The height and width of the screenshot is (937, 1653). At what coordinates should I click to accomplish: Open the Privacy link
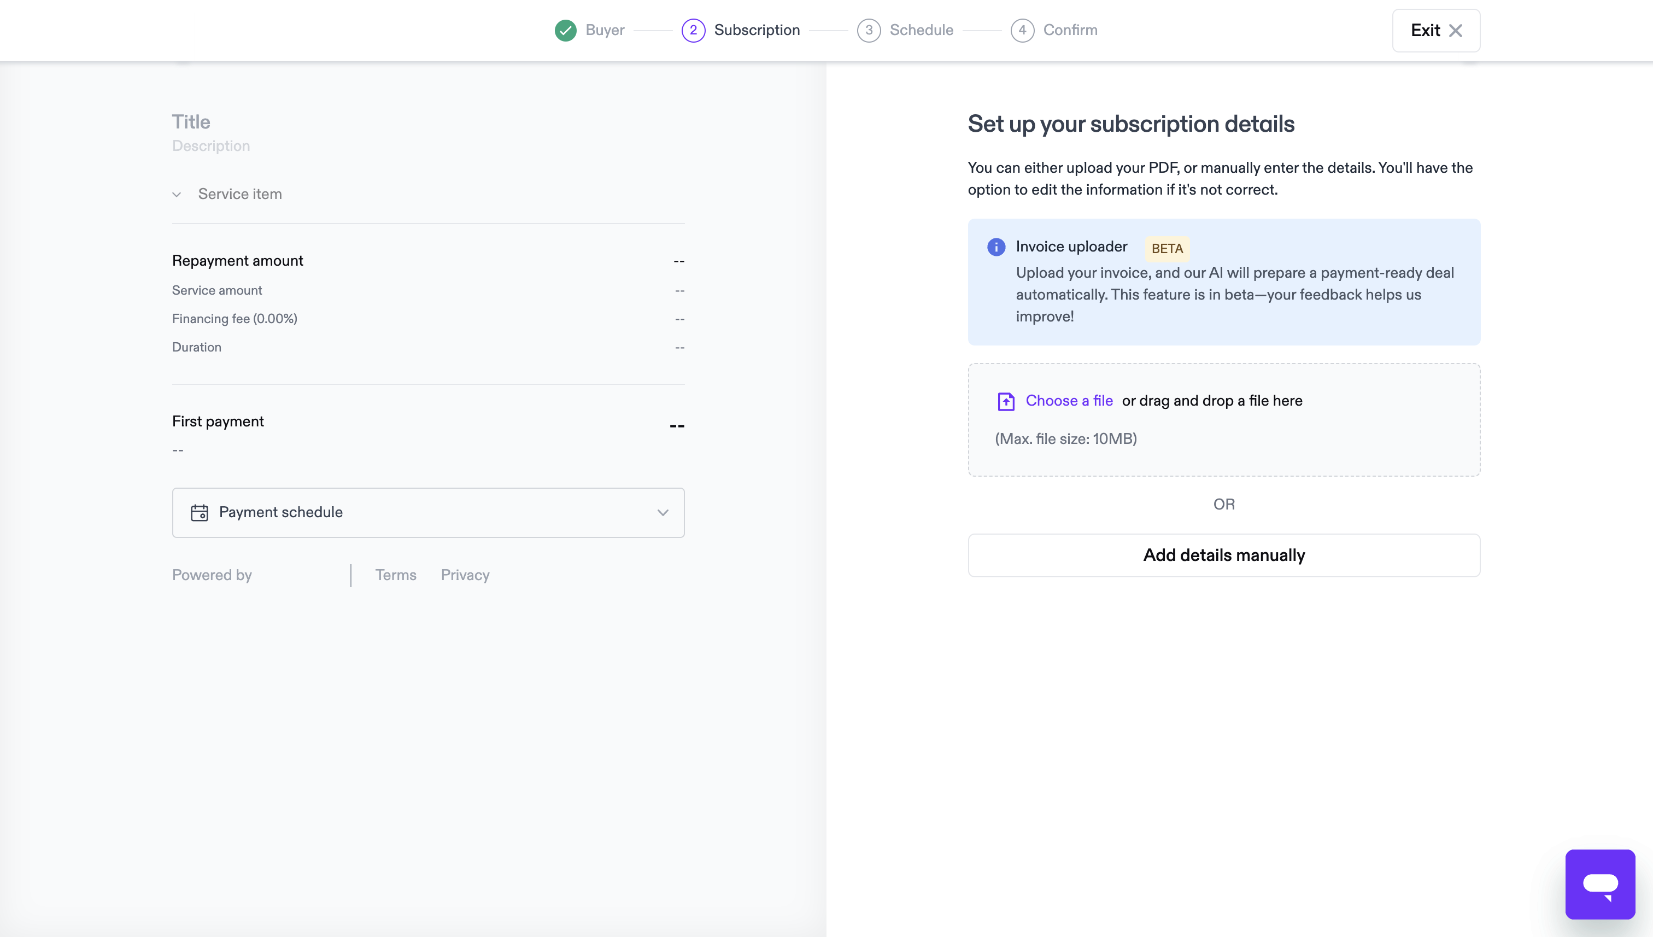(465, 575)
